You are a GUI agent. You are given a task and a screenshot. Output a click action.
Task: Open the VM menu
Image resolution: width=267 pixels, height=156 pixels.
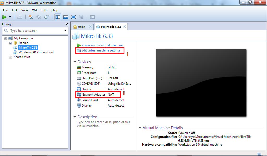point(34,10)
